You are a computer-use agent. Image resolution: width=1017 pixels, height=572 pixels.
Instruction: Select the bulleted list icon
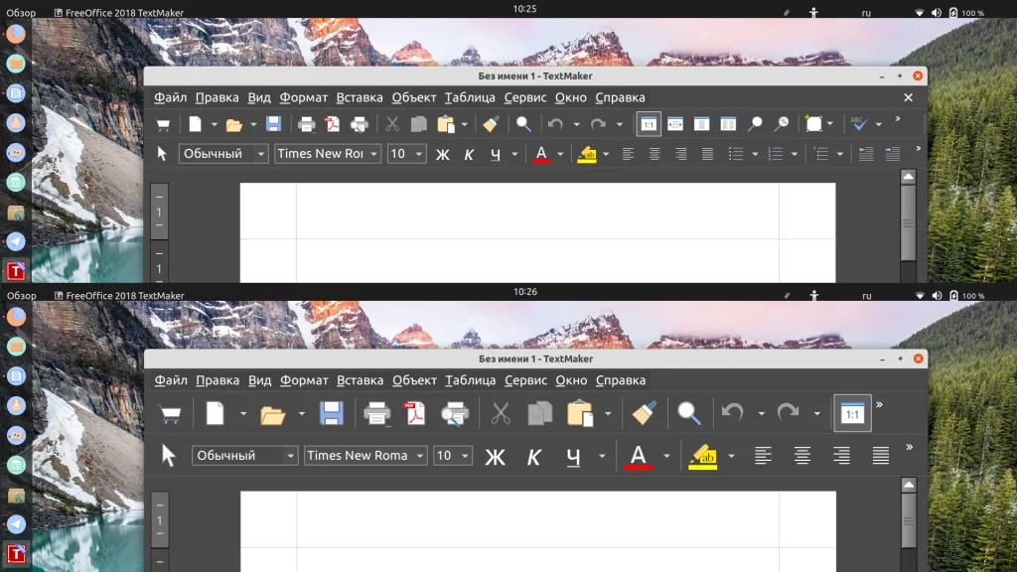[736, 154]
